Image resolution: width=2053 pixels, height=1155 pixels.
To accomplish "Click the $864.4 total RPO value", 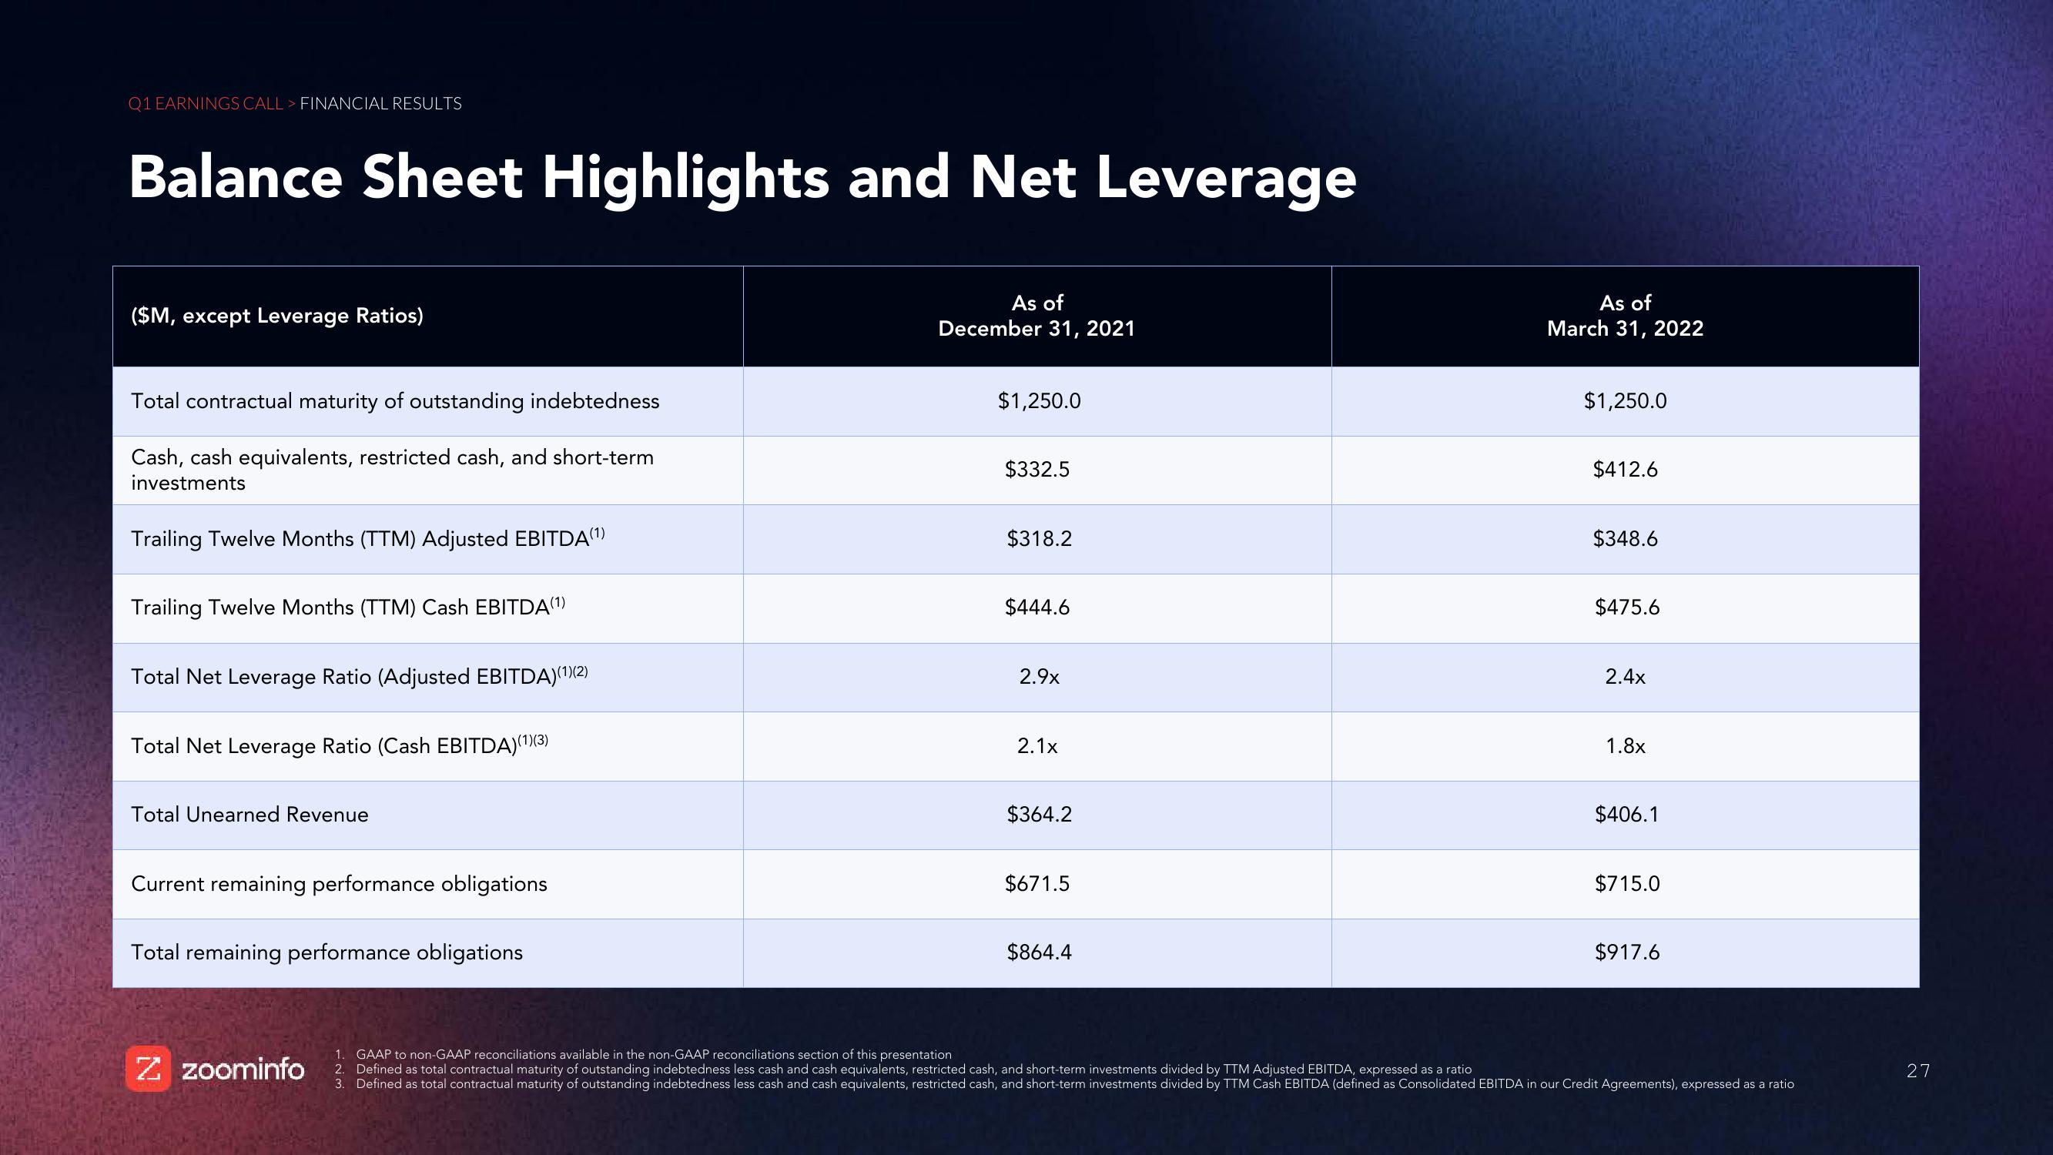I will (x=1040, y=952).
